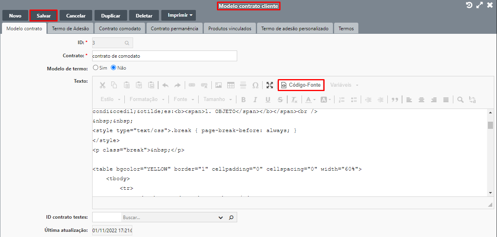Screen dimensions: 497x237
Task: Select Sim for Modelo de termo
Action: pos(95,68)
